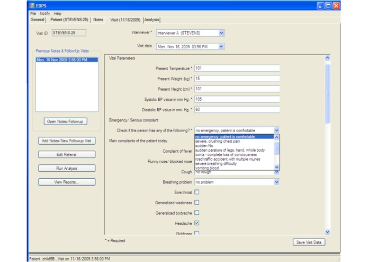Click the visit form scroll up arrow
The height and width of the screenshot is (262, 368).
click(x=327, y=58)
